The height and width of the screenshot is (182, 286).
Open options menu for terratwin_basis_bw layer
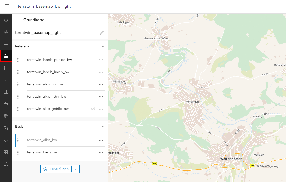pyautogui.click(x=101, y=152)
